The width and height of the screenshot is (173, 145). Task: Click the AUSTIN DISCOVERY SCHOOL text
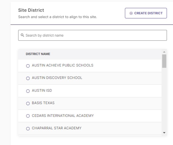tap(57, 78)
